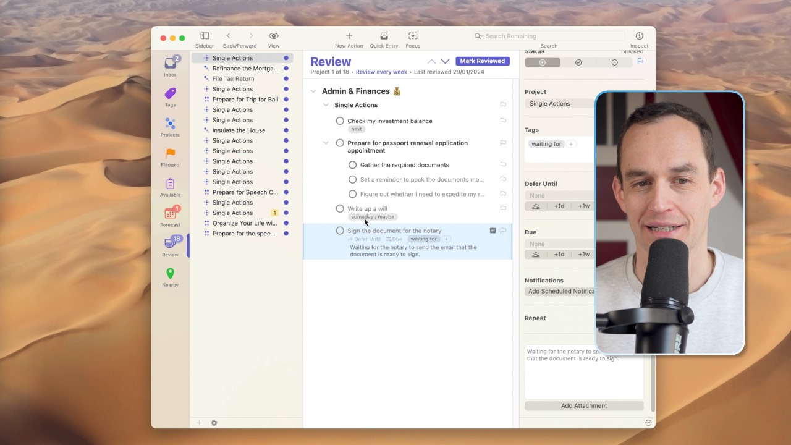Collapse the Single Actions group in outline
Image resolution: width=791 pixels, height=445 pixels.
pos(326,105)
